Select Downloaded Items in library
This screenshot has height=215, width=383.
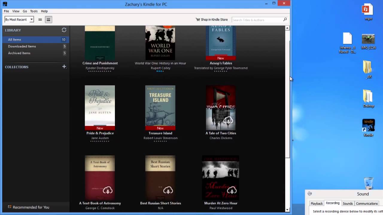tap(36, 46)
